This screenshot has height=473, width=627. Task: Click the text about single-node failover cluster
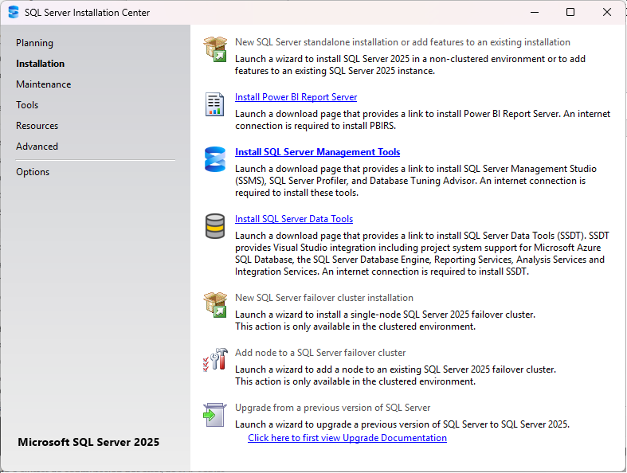pyautogui.click(x=385, y=321)
